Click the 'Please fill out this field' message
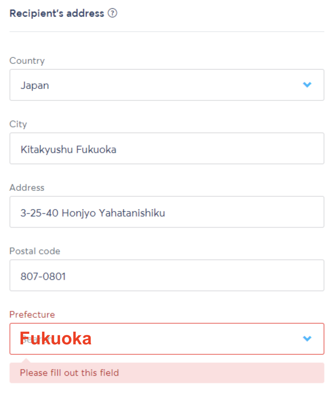 tap(69, 373)
